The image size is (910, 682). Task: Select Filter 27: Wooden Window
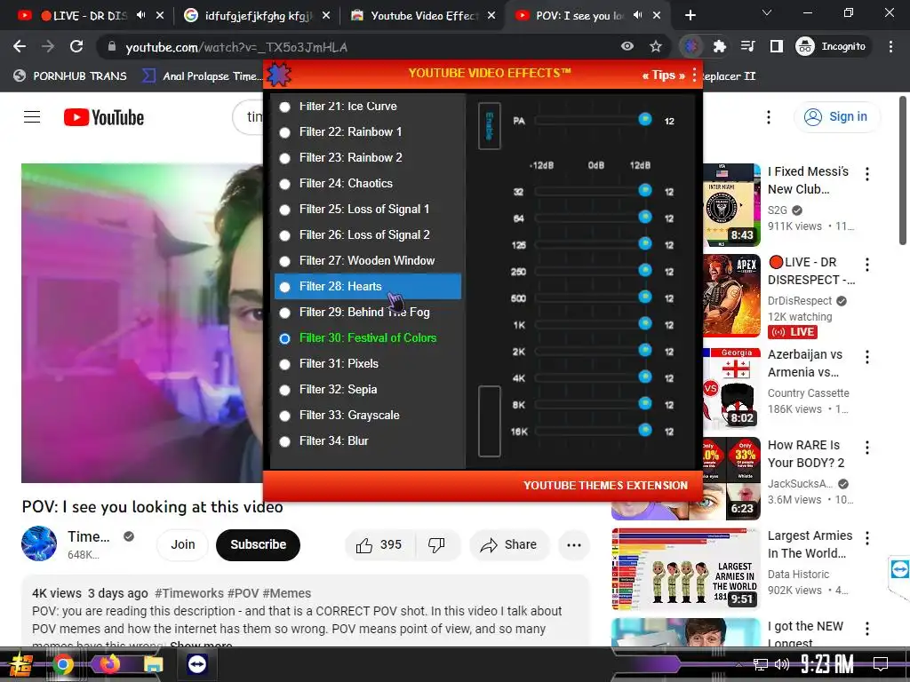368,261
